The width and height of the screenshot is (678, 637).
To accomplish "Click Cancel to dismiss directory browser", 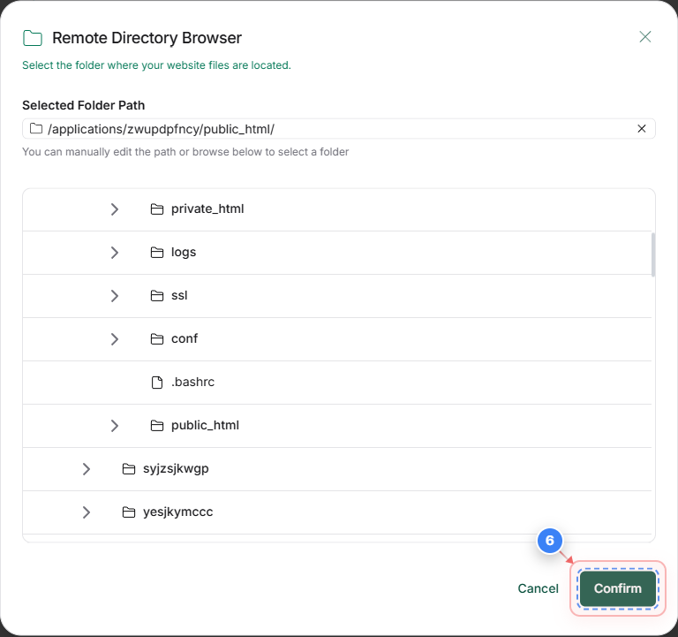I will [x=538, y=588].
